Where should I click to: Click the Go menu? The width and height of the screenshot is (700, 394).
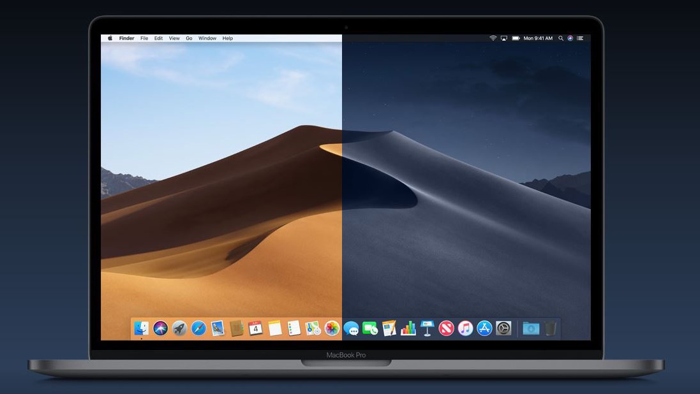[x=189, y=38]
